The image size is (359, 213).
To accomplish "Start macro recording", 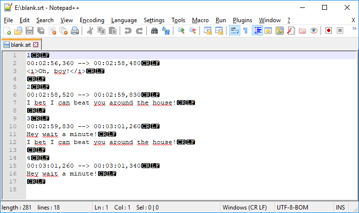I will (x=329, y=31).
